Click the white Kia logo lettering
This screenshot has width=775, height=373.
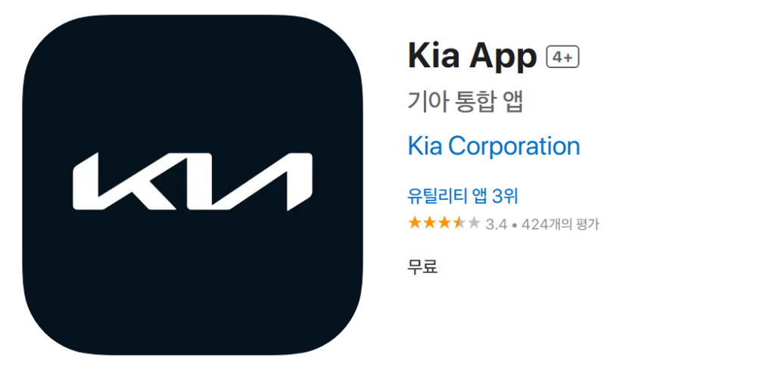[193, 182]
